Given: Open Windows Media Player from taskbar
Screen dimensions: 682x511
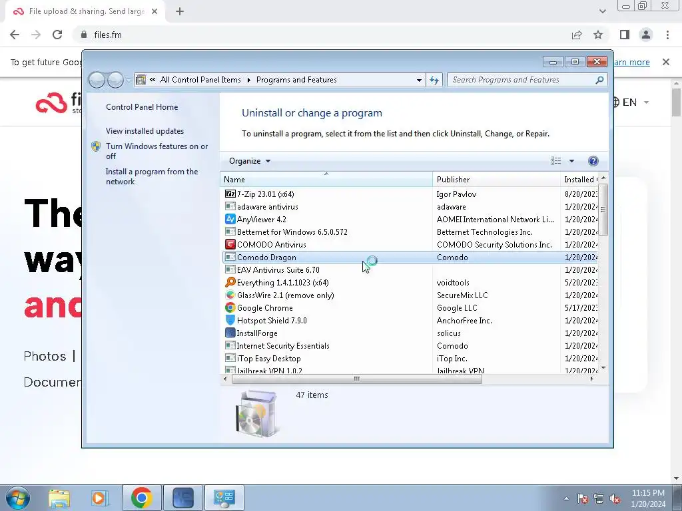Looking at the screenshot, I should pos(100,498).
